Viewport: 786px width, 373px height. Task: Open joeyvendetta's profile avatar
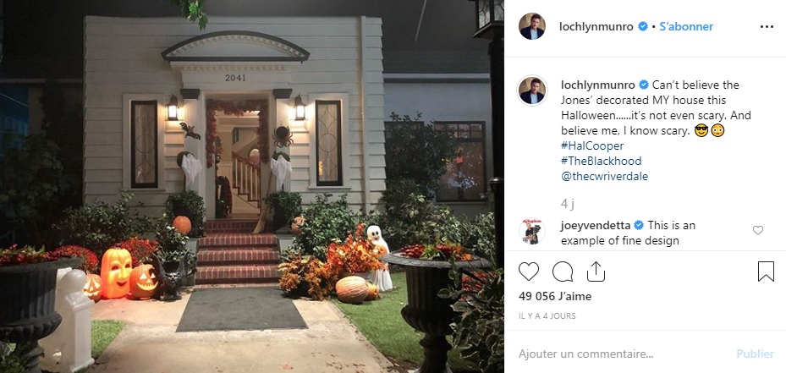click(532, 231)
